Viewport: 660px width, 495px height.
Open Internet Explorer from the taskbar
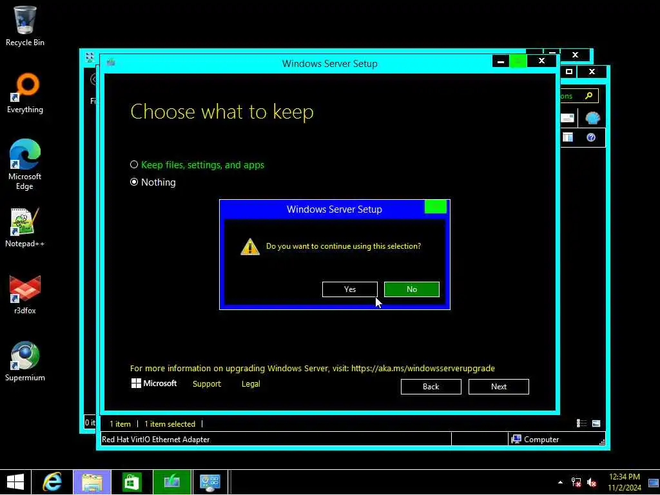tap(52, 482)
